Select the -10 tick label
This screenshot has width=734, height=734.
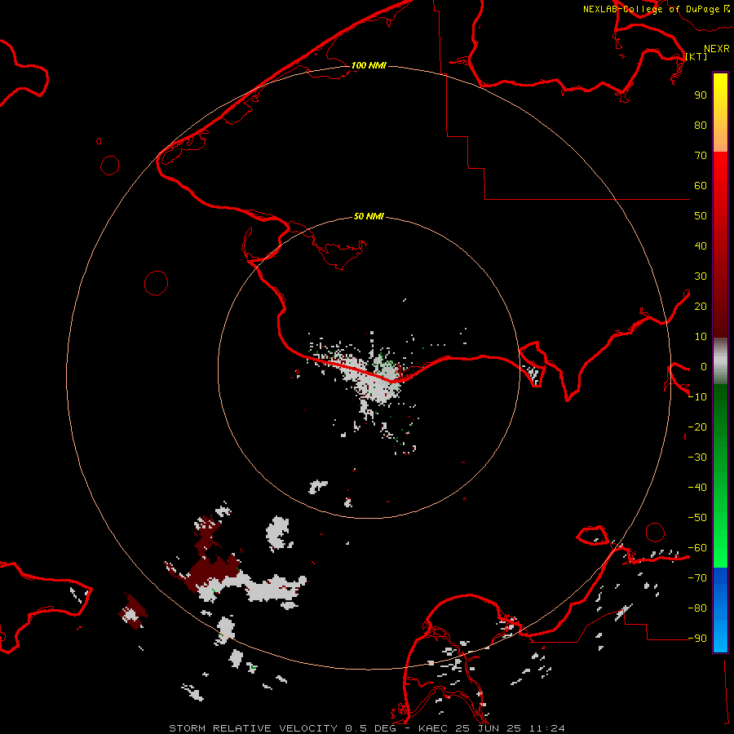(697, 397)
